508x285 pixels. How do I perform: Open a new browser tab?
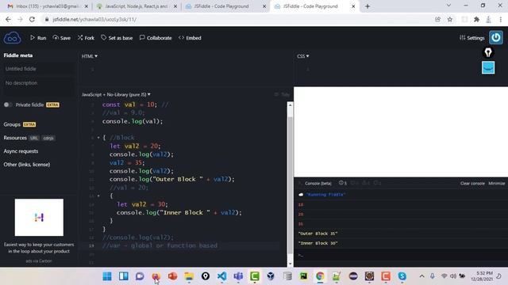368,6
